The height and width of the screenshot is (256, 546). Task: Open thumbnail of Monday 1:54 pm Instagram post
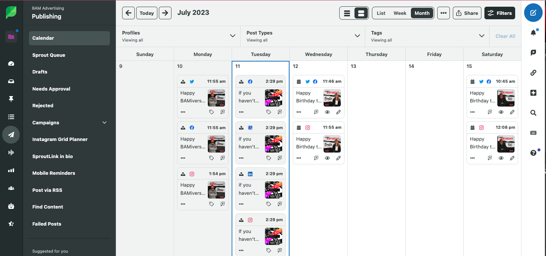[216, 190]
